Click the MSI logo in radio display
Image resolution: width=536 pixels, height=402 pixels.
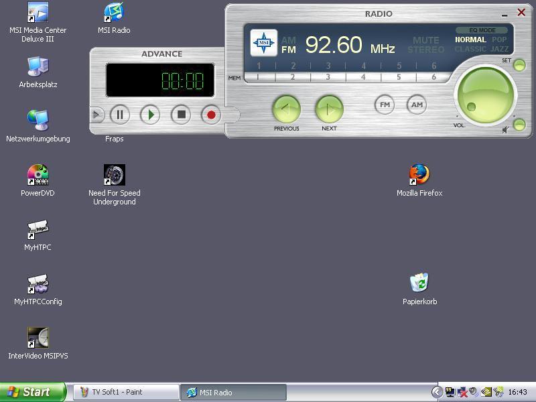coord(263,43)
